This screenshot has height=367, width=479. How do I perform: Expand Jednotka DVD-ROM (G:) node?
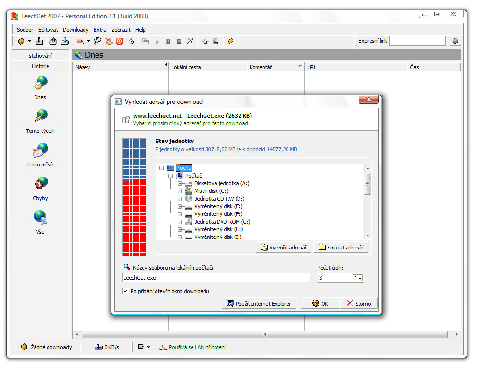click(180, 222)
